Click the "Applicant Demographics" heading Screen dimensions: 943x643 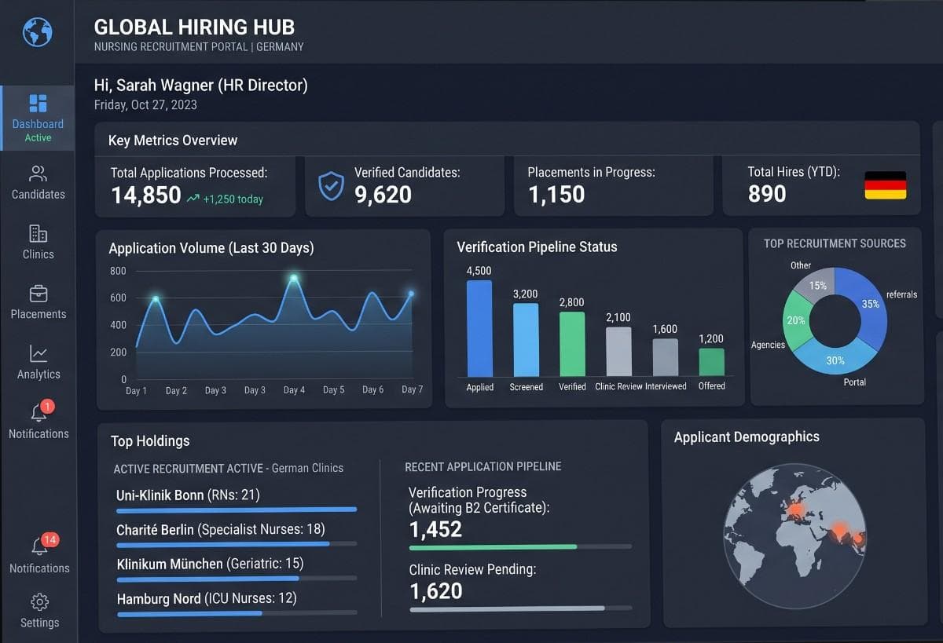[747, 437]
